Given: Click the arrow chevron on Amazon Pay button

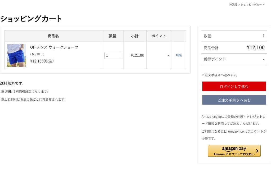Looking at the screenshot, I should (257, 151).
